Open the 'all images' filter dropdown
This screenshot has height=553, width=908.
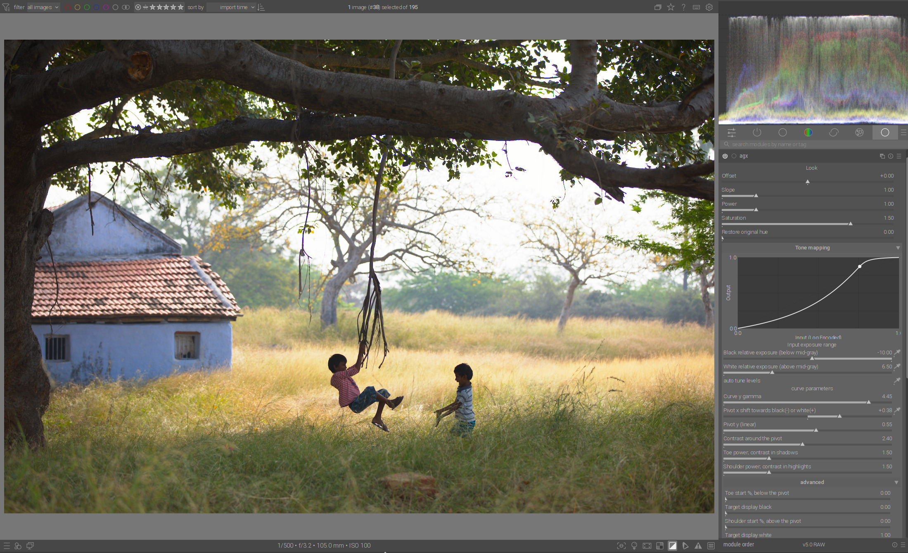[x=43, y=7]
